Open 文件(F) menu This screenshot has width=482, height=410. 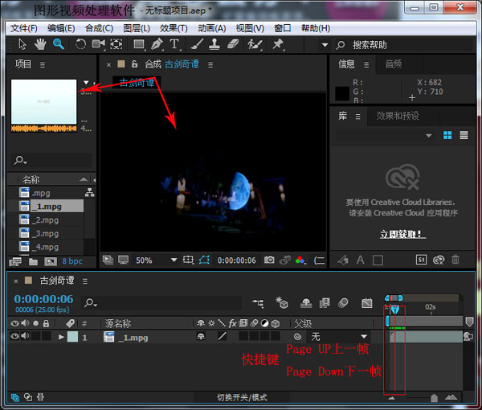[x=23, y=28]
